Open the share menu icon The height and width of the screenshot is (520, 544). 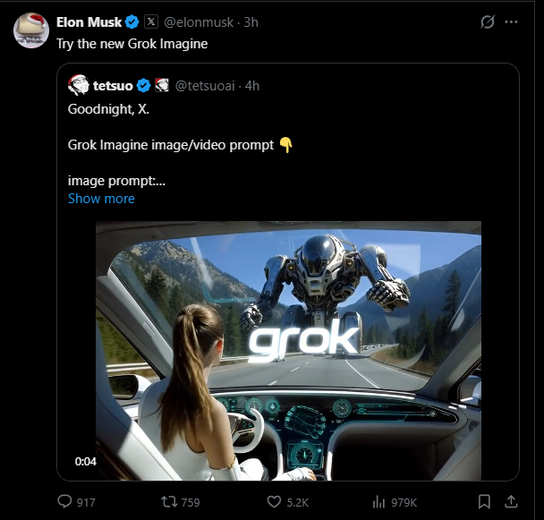511,501
